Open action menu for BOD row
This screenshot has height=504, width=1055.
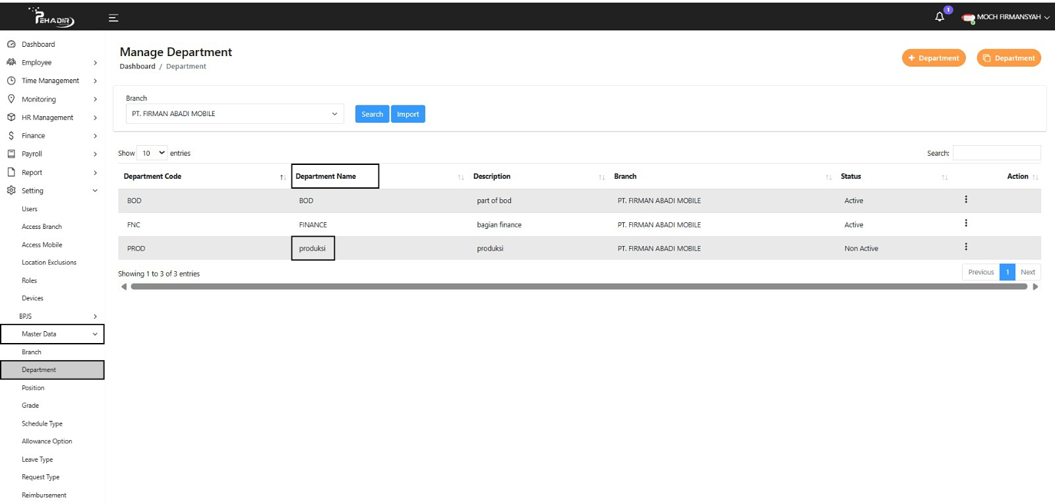[x=966, y=200]
